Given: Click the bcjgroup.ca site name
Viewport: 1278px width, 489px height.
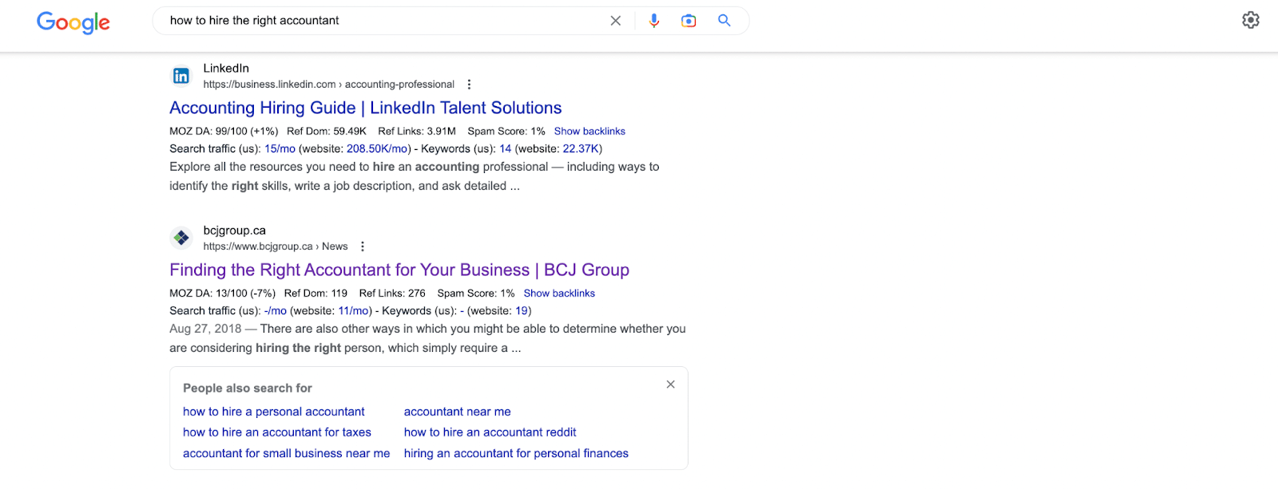Looking at the screenshot, I should pos(235,231).
